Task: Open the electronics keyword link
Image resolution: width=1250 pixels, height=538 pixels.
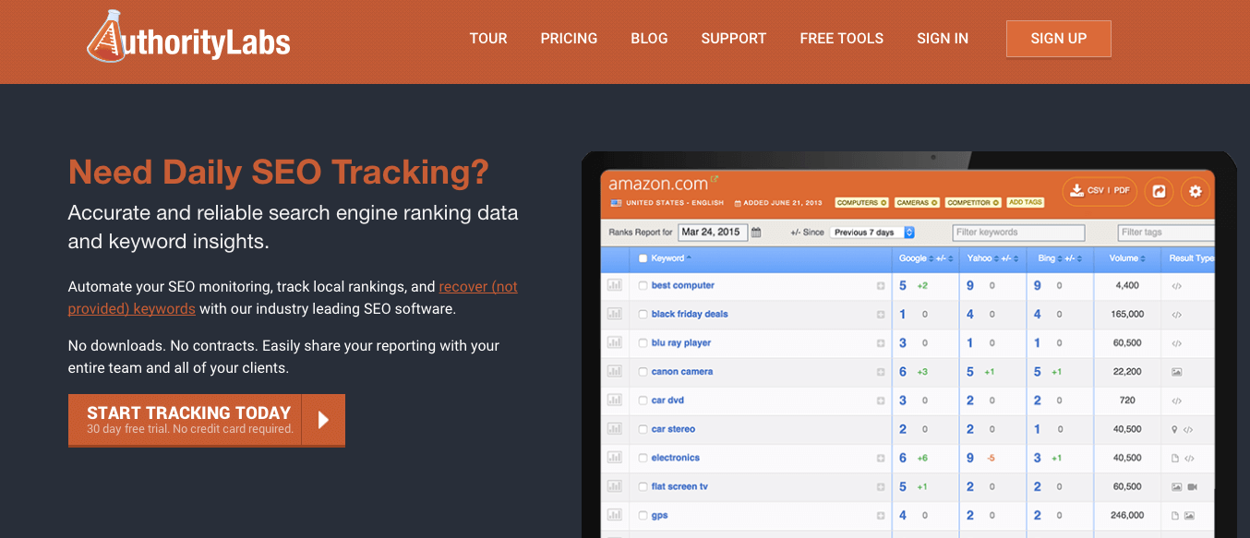Action: point(676,458)
